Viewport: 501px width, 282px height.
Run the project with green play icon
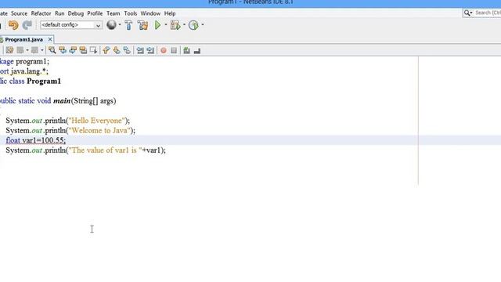click(157, 25)
